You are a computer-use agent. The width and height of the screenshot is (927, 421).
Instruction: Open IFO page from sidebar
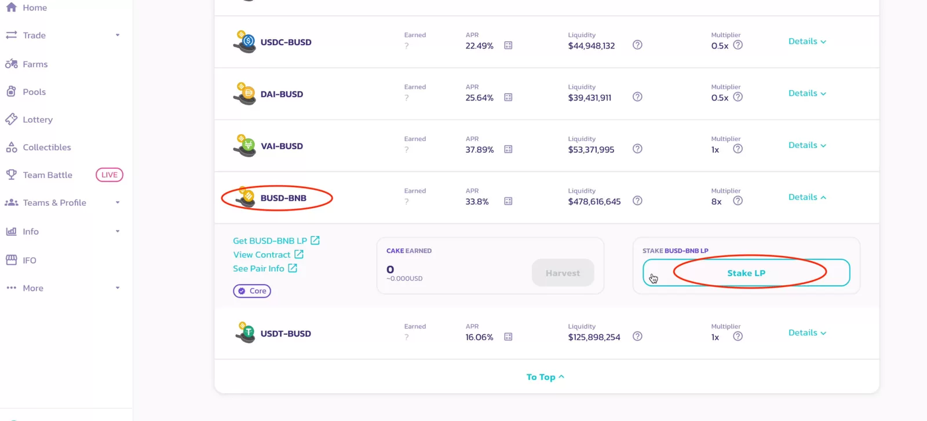tap(30, 260)
